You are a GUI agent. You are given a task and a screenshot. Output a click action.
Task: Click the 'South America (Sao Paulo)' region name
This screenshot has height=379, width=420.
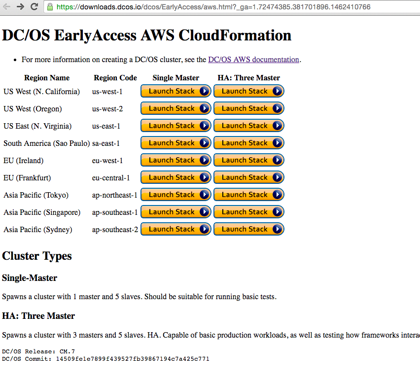click(x=47, y=143)
